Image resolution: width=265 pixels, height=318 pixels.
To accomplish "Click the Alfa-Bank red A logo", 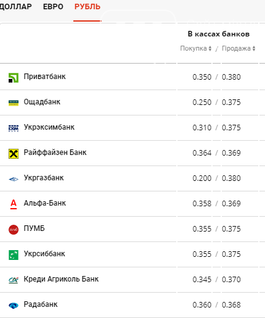I will pyautogui.click(x=14, y=204).
